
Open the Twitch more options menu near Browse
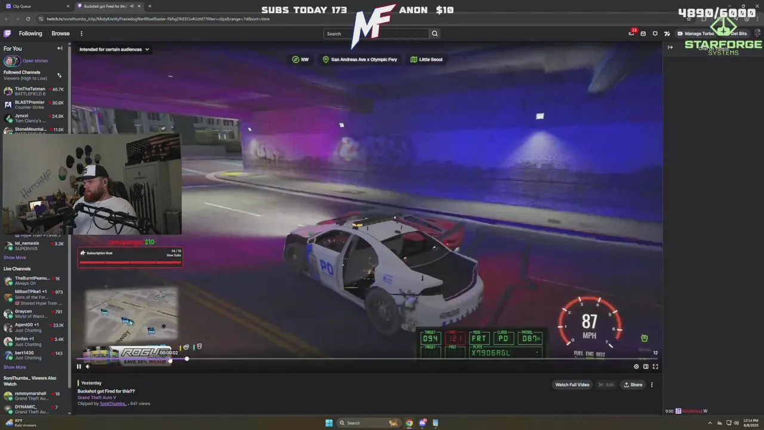(x=81, y=33)
